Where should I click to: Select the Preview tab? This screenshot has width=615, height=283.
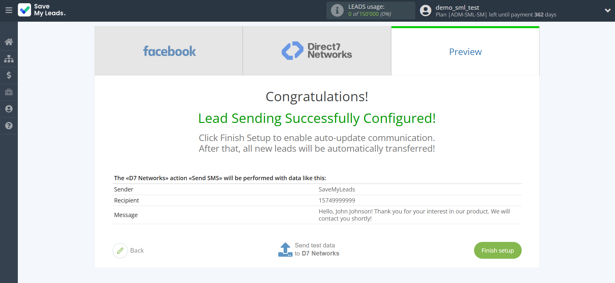coord(465,52)
